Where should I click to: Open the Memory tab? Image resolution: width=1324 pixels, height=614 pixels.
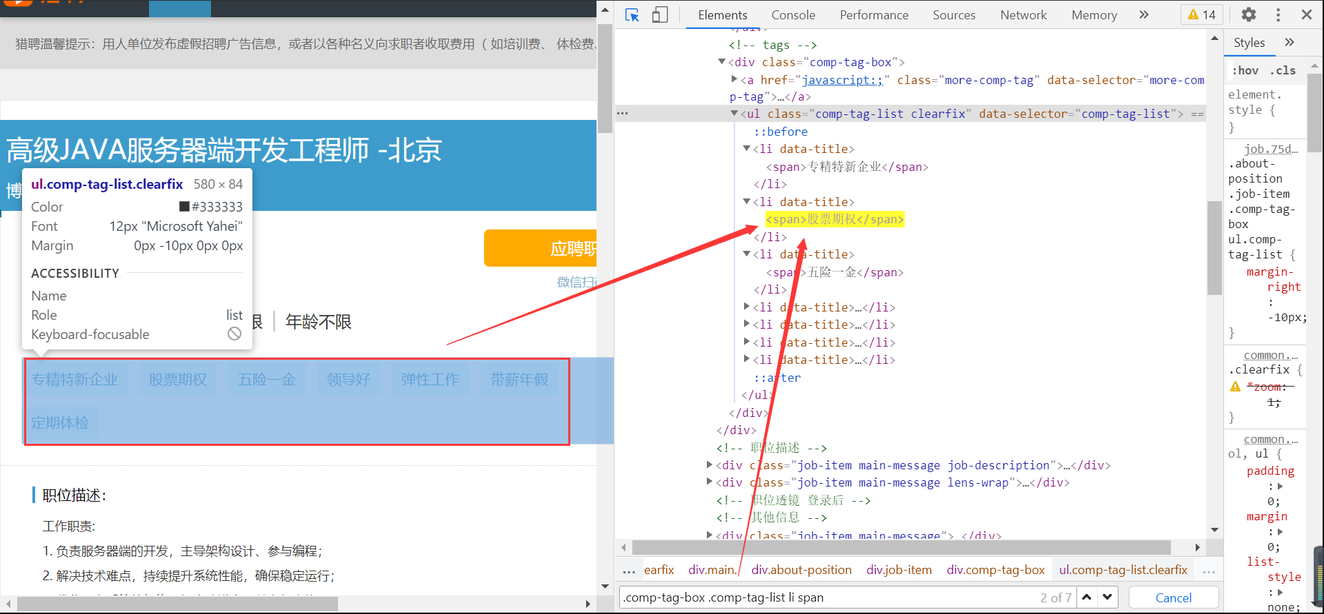point(1094,15)
